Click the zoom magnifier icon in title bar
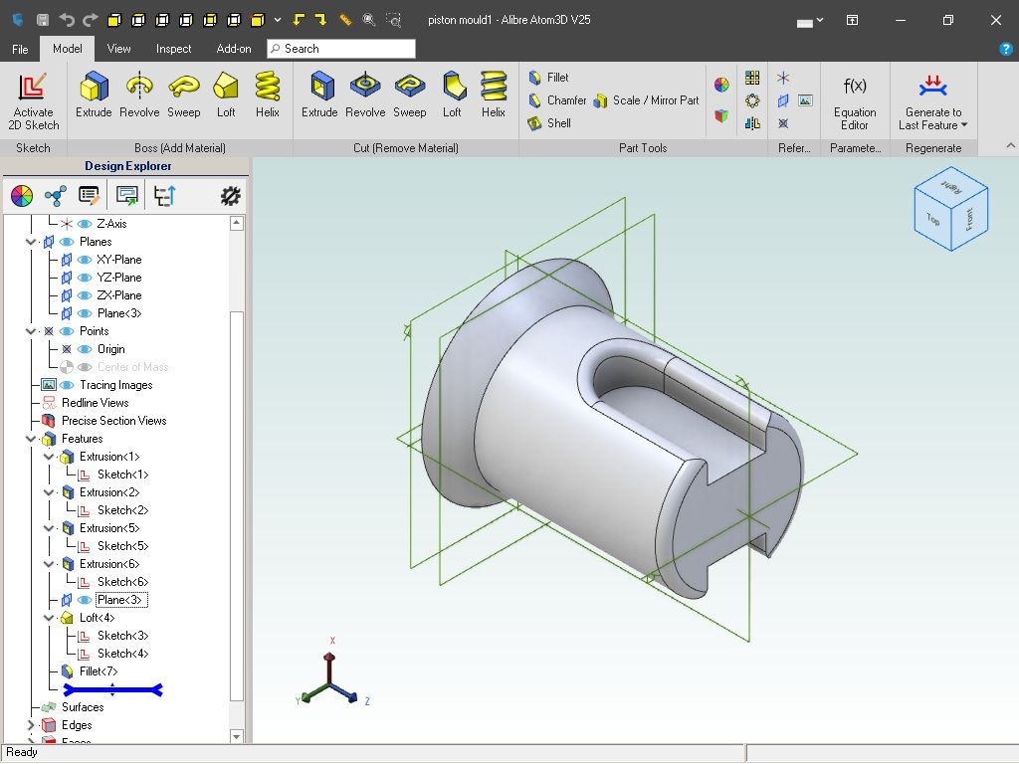 click(x=369, y=20)
